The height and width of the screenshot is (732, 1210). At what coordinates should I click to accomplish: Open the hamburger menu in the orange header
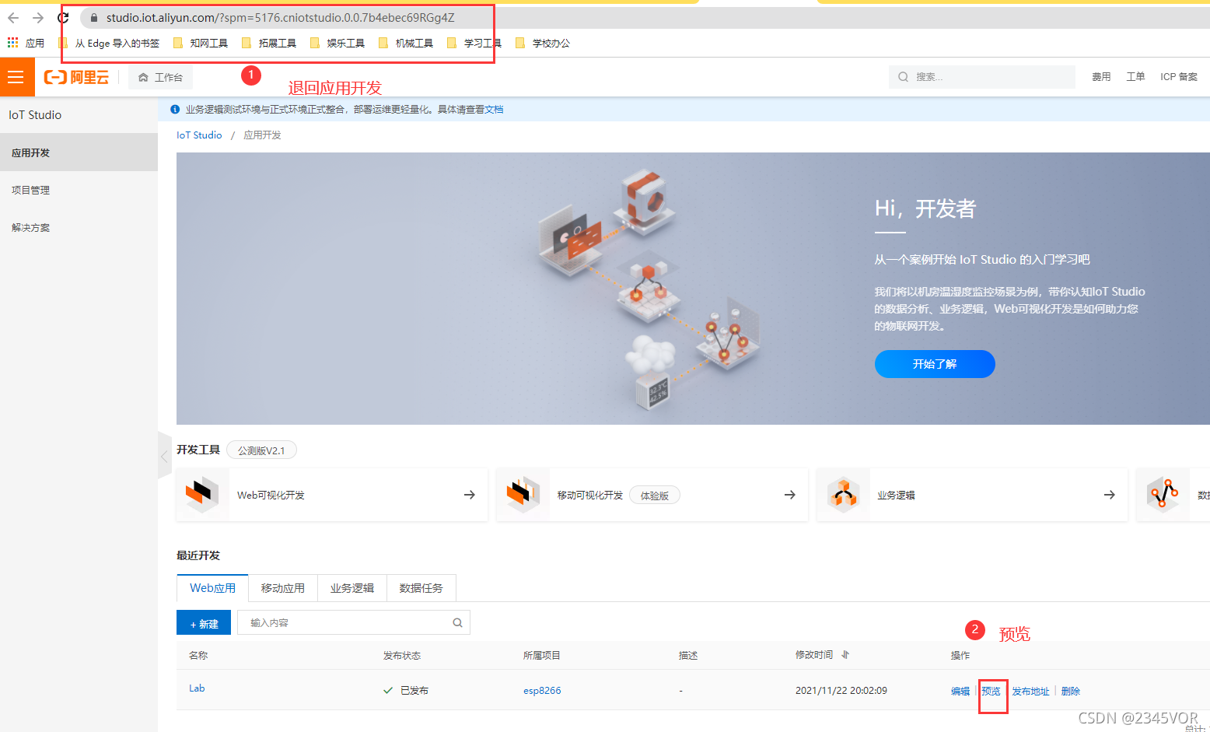(x=16, y=77)
